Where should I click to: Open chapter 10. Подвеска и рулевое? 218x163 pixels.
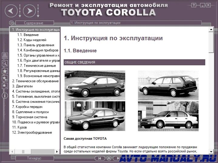36,122
